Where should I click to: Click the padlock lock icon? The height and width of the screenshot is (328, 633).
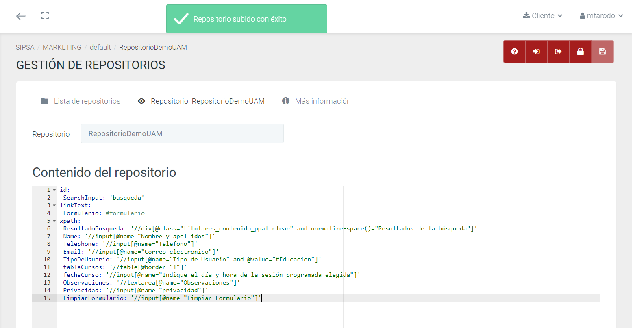click(580, 52)
